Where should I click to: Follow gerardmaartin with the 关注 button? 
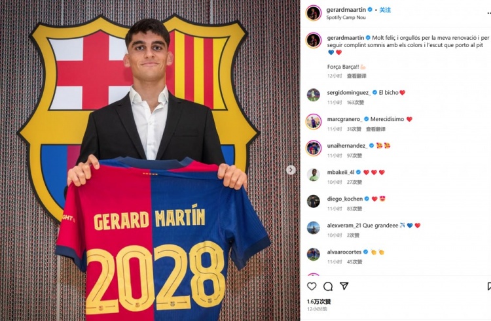385,10
